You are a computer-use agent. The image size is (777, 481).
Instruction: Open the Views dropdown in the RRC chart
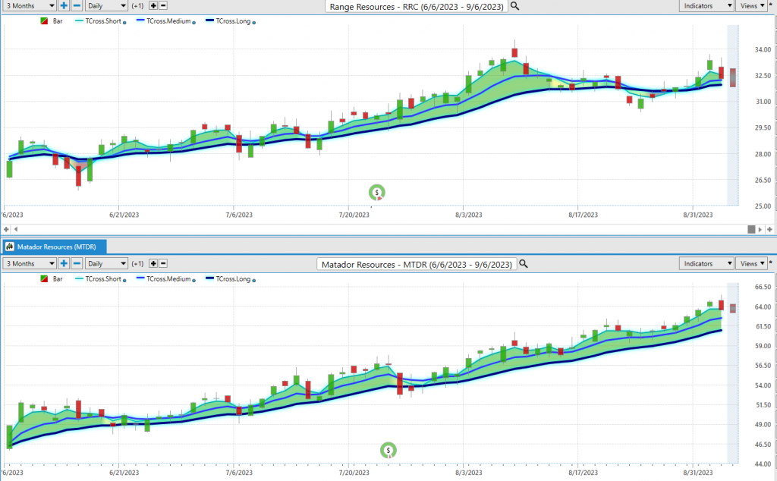[752, 6]
